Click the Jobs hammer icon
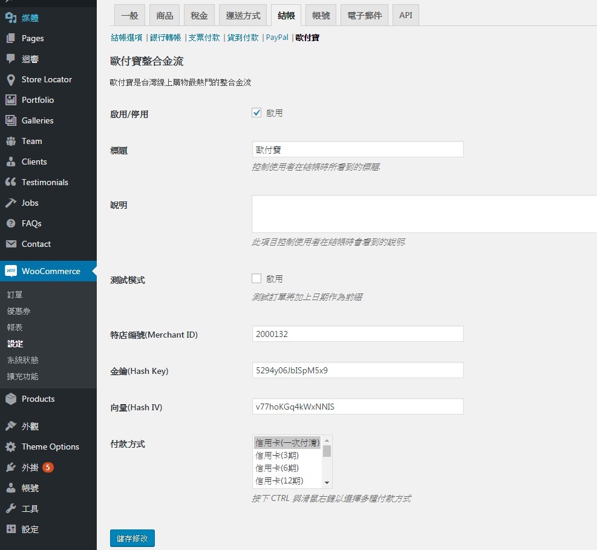 pyautogui.click(x=11, y=203)
